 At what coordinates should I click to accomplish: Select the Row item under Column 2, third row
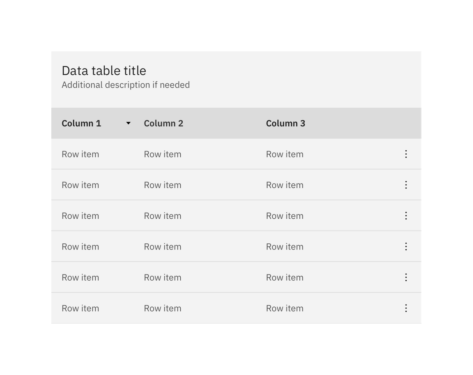[163, 215]
